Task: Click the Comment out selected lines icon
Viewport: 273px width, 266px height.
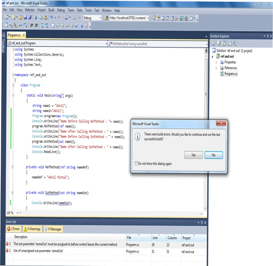Action: click(42, 26)
